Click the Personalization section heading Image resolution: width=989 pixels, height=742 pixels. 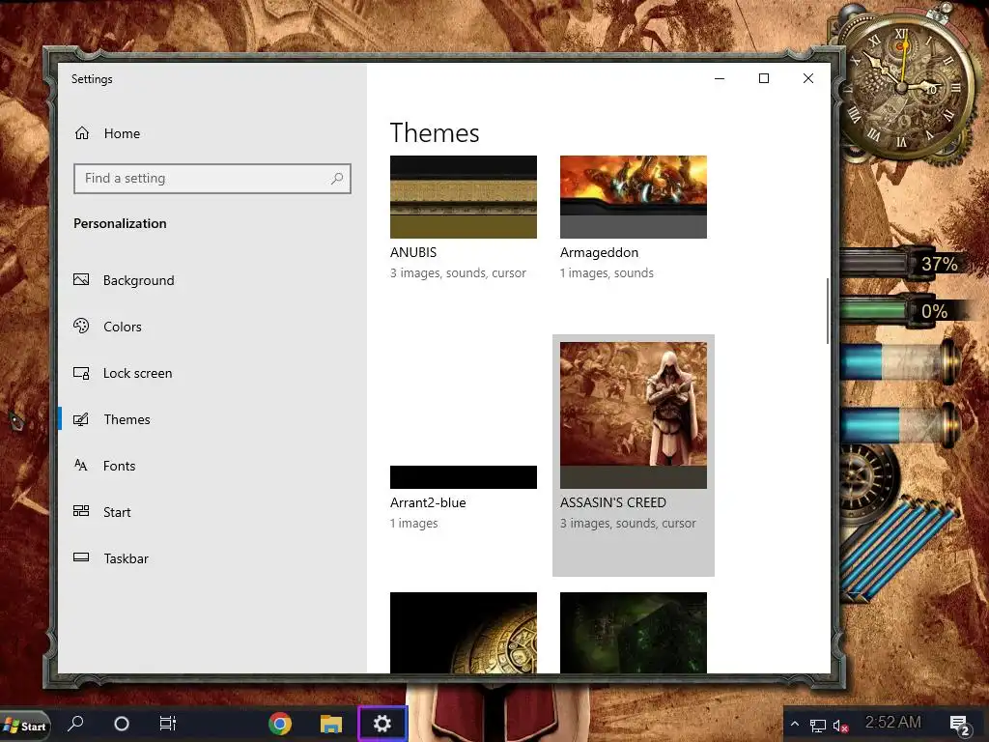tap(120, 223)
